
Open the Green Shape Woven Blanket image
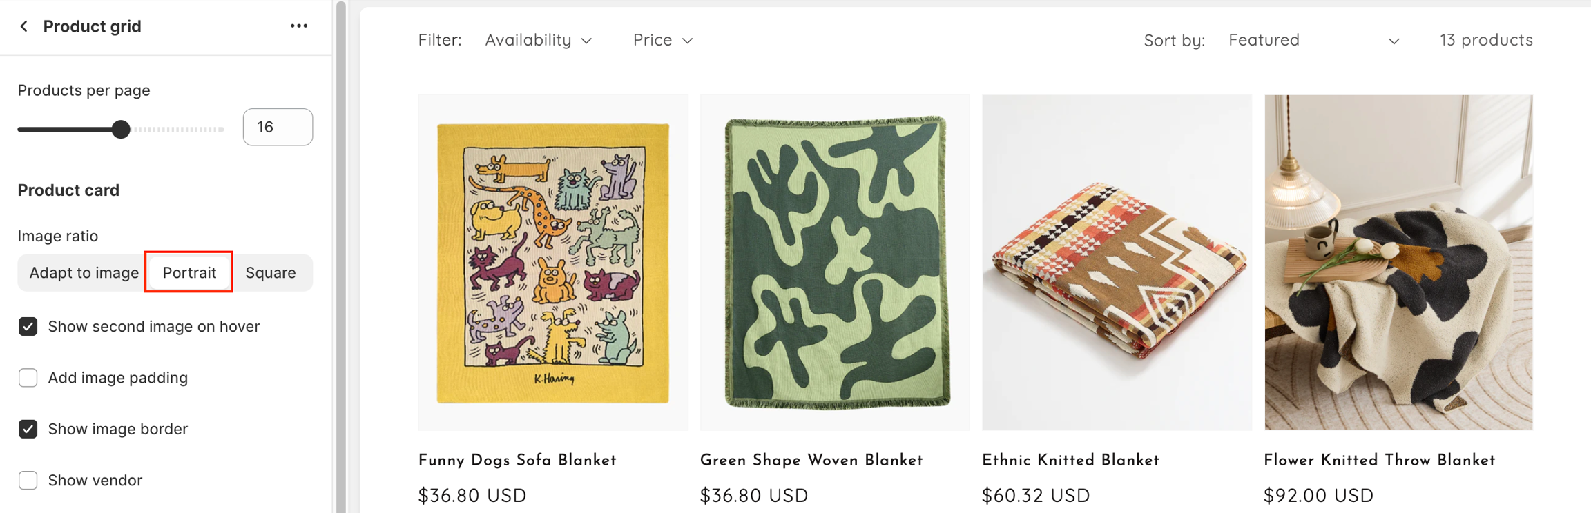tap(835, 262)
